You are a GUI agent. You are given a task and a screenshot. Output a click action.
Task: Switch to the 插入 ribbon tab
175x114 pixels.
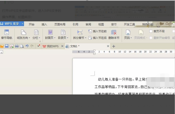[x=44, y=24]
